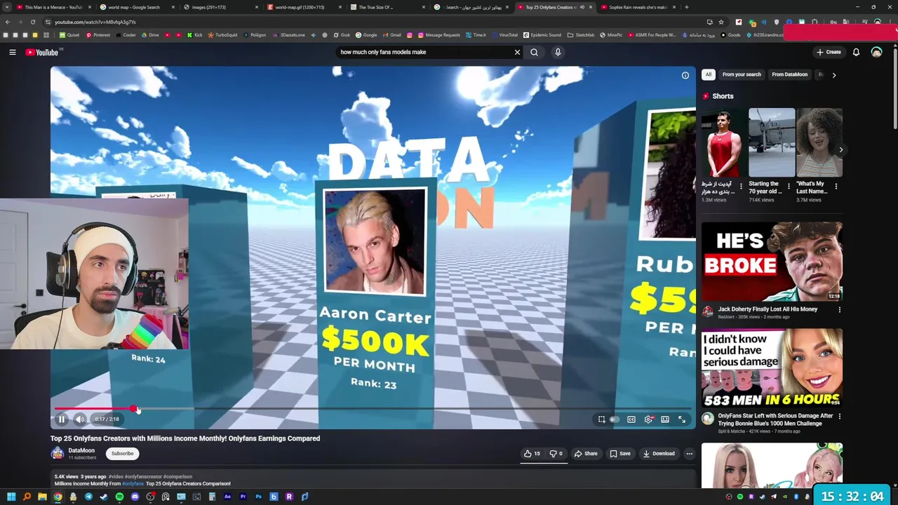Show video info card icon

click(x=685, y=75)
